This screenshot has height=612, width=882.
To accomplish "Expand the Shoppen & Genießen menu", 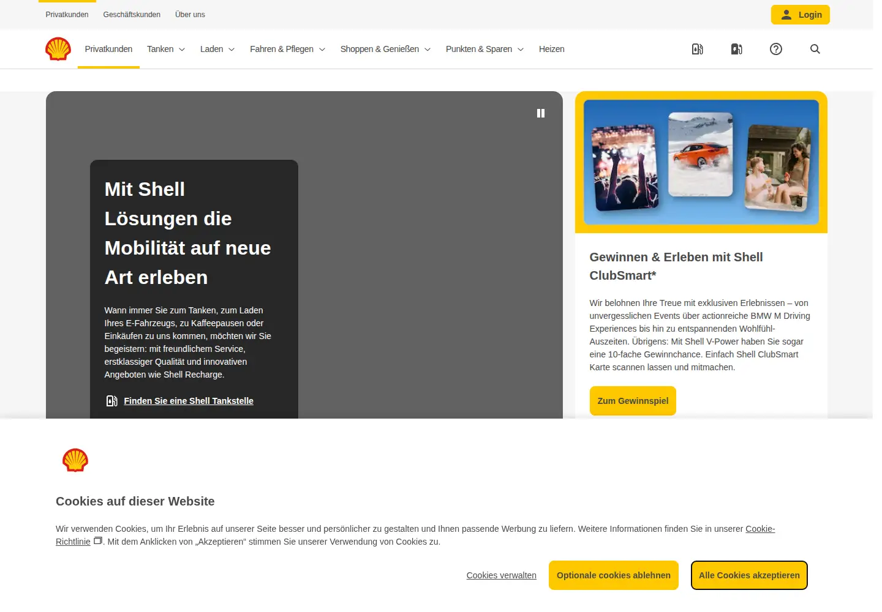I will 386,49.
